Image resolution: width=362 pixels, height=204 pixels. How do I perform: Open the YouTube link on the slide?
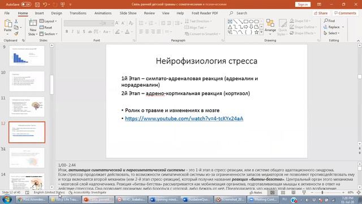click(x=184, y=118)
